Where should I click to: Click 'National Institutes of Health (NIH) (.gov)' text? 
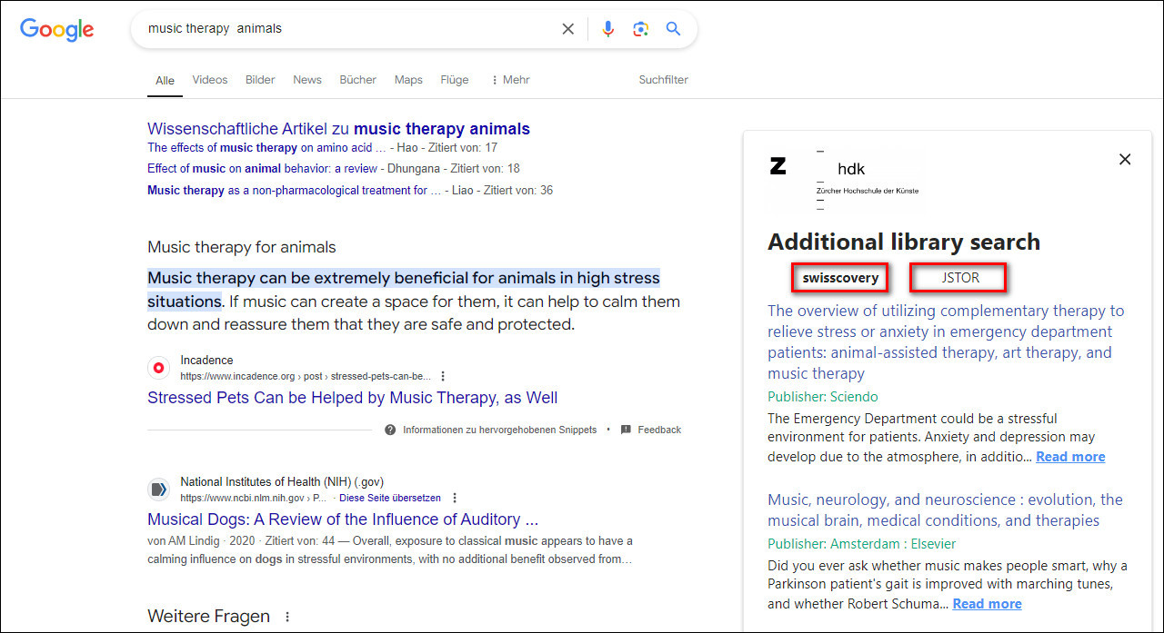[282, 482]
